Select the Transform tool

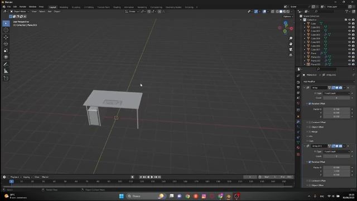click(6, 57)
